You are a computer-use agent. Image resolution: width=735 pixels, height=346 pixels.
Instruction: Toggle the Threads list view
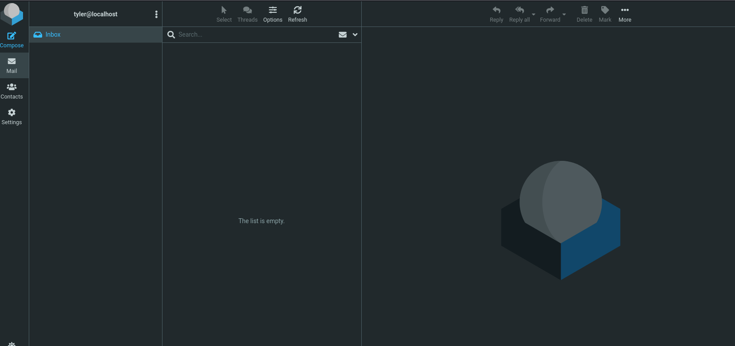point(247,14)
